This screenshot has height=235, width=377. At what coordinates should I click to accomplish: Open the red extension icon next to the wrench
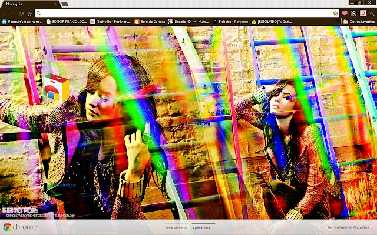(363, 13)
